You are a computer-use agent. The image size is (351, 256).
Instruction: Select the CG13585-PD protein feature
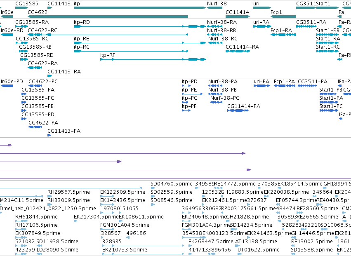(x=24, y=119)
